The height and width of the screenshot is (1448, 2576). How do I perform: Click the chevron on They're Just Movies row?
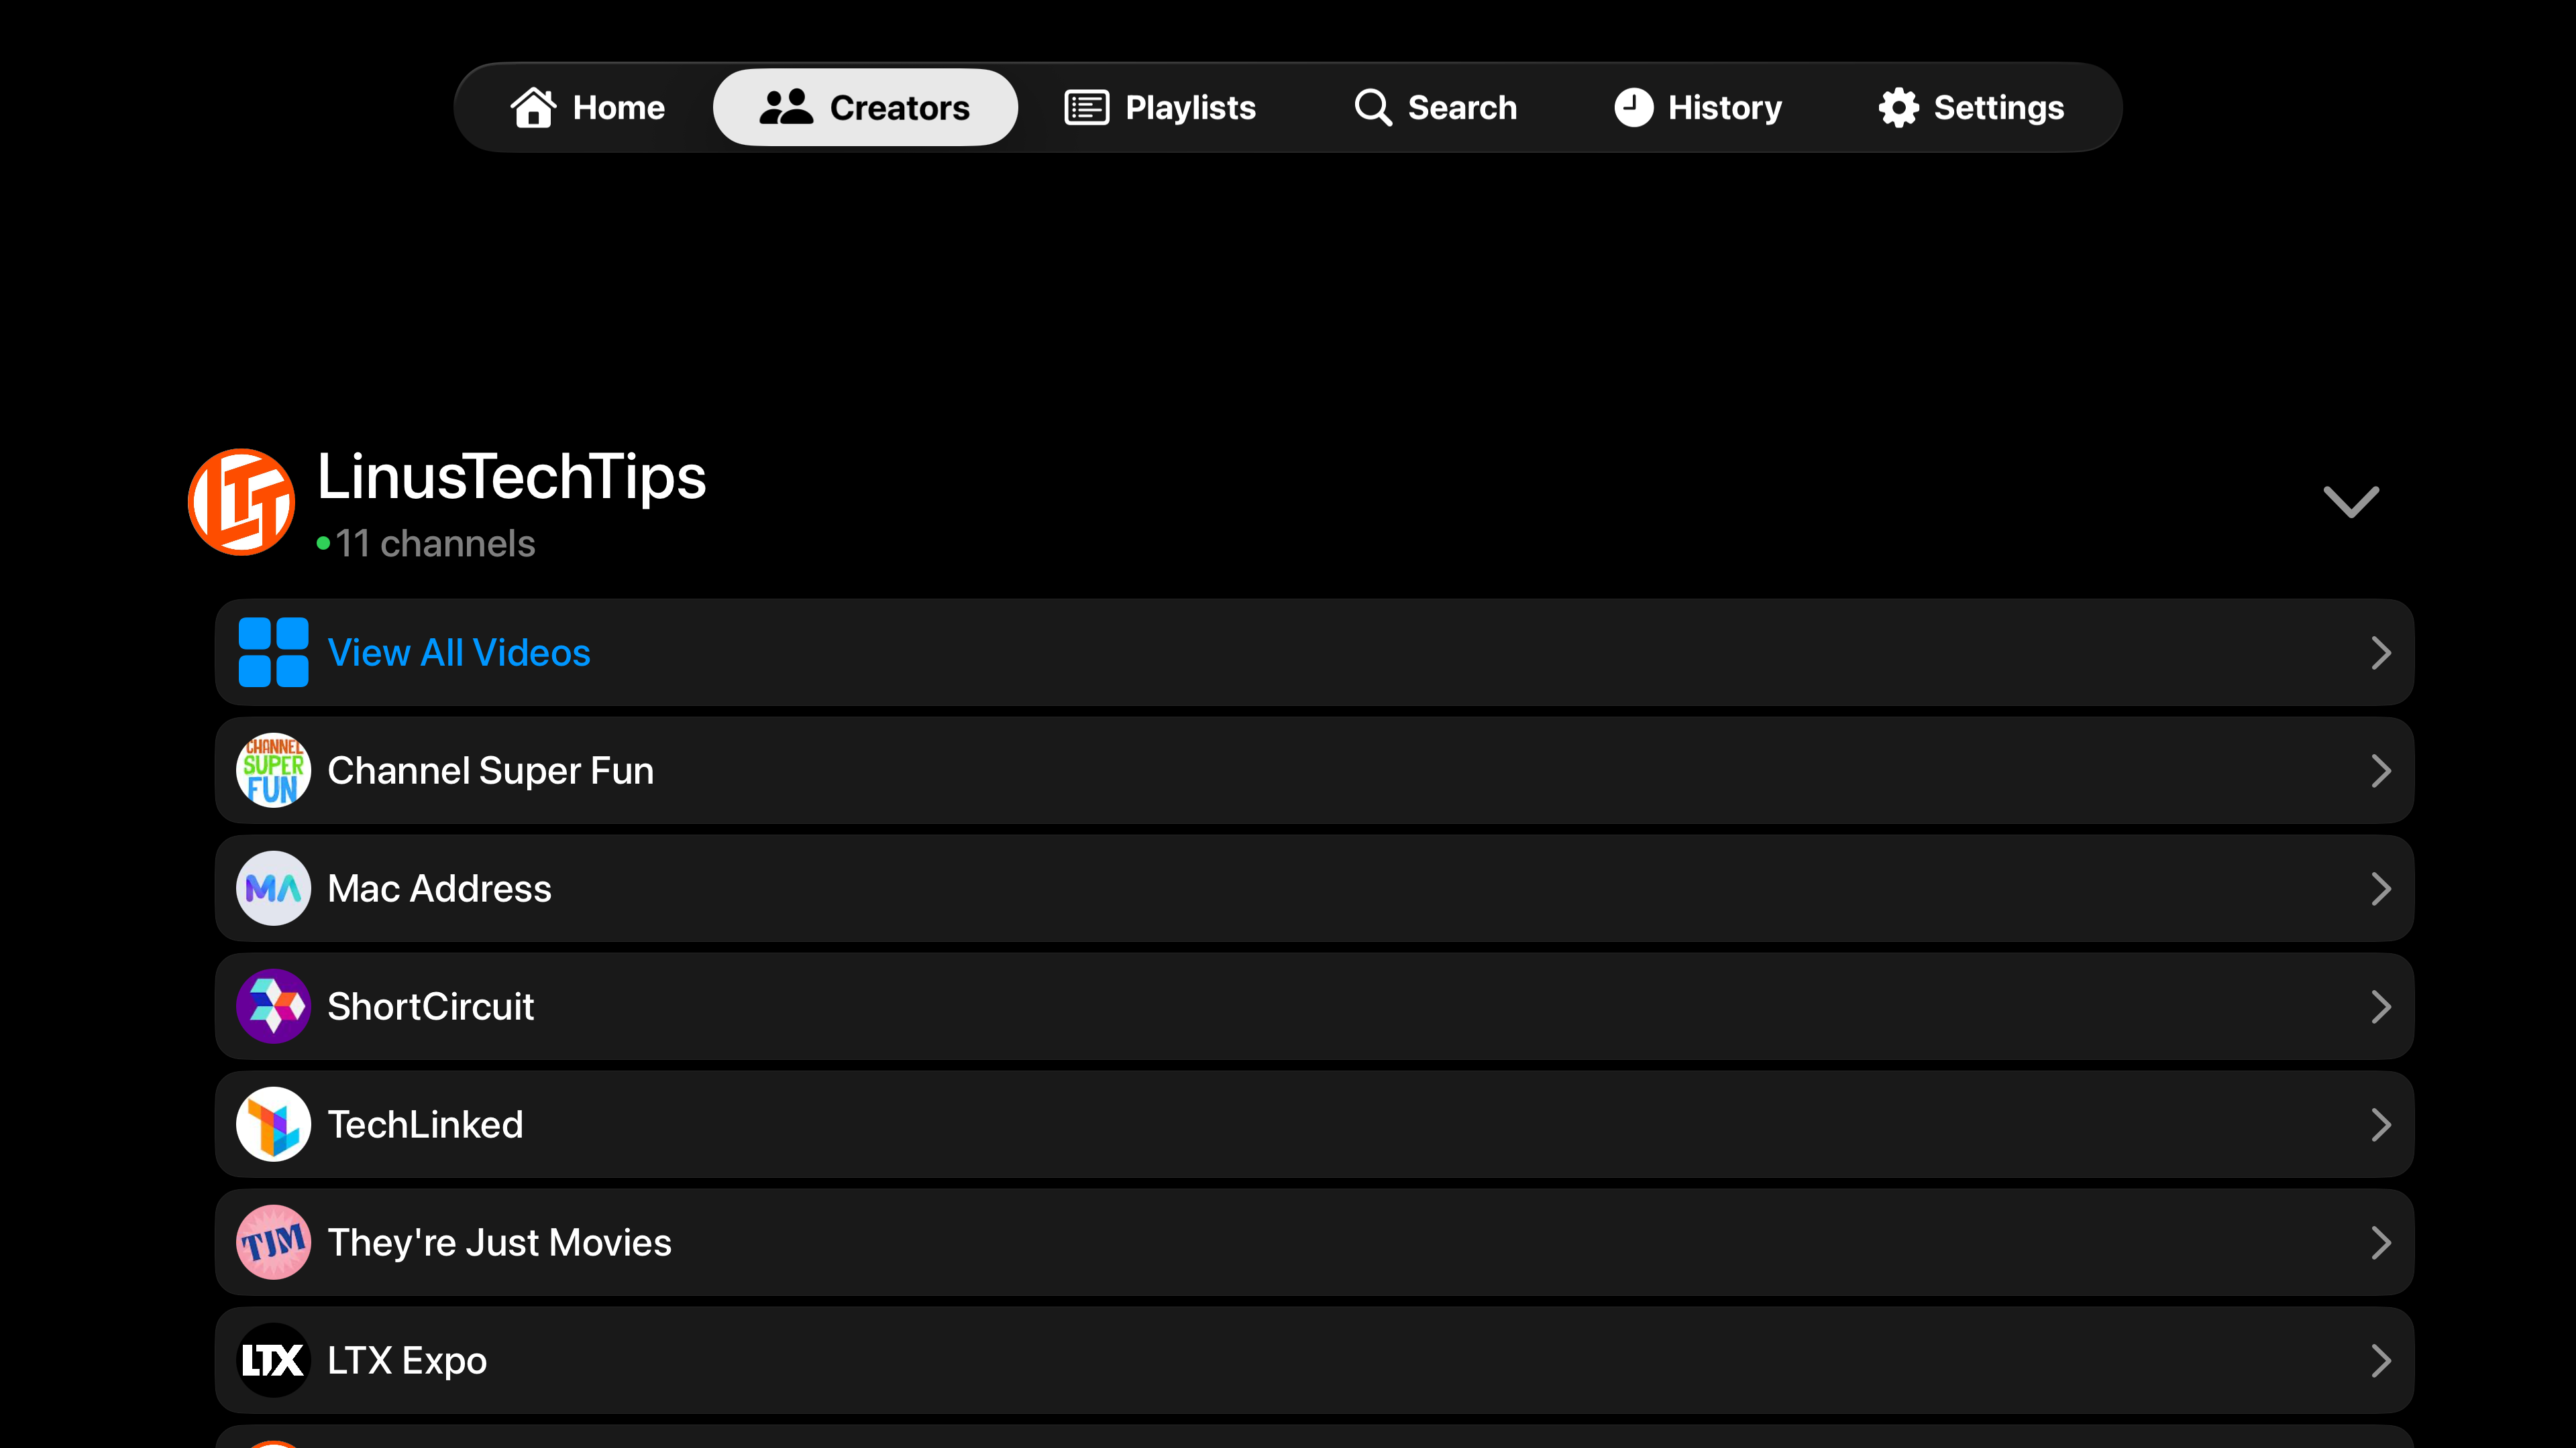(x=2381, y=1242)
